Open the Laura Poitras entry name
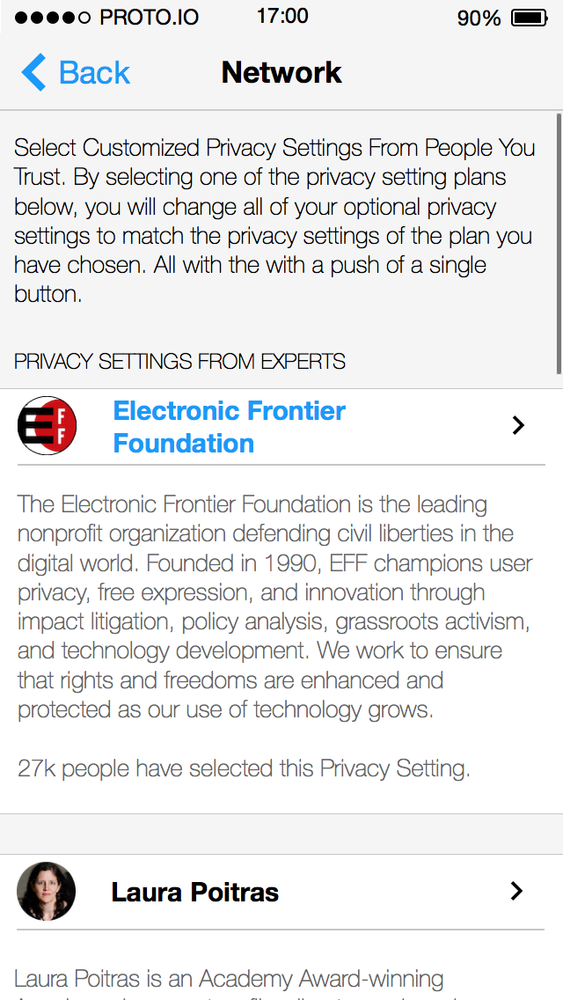This screenshot has width=563, height=1000. click(195, 892)
